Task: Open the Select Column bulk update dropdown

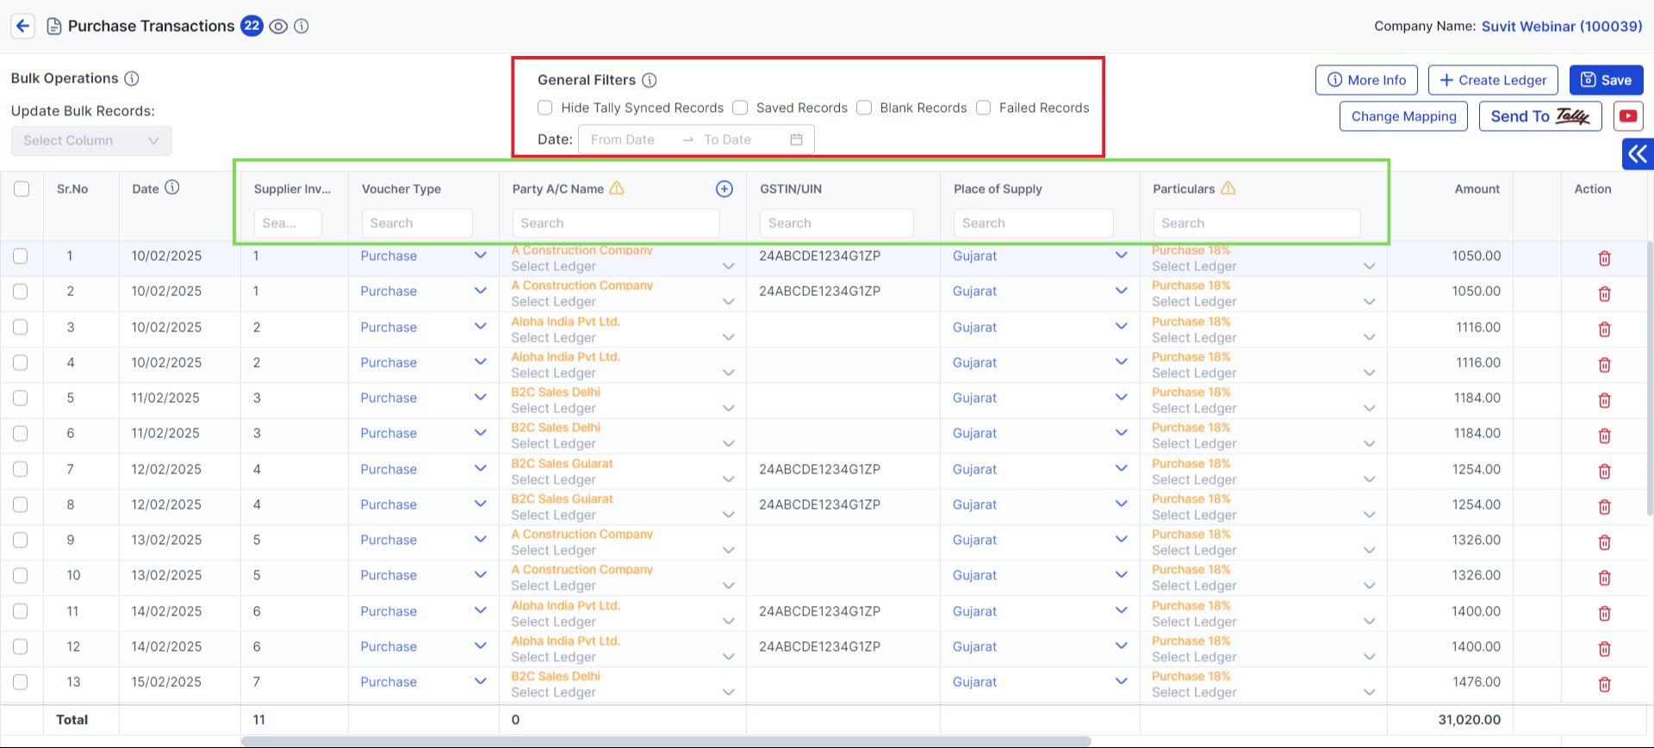Action: click(91, 141)
